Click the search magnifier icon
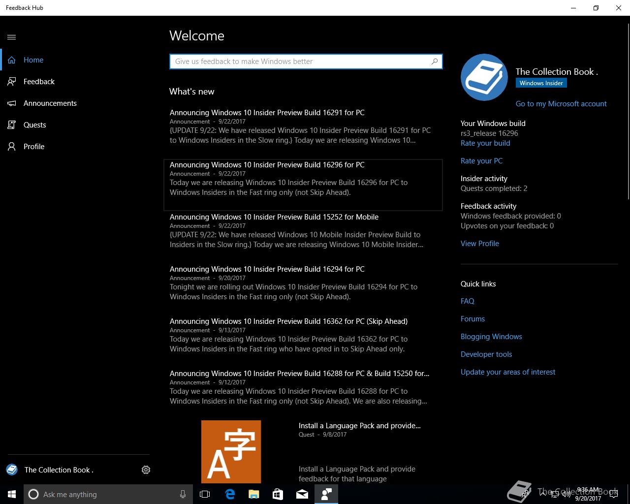Image resolution: width=630 pixels, height=504 pixels. [x=435, y=62]
